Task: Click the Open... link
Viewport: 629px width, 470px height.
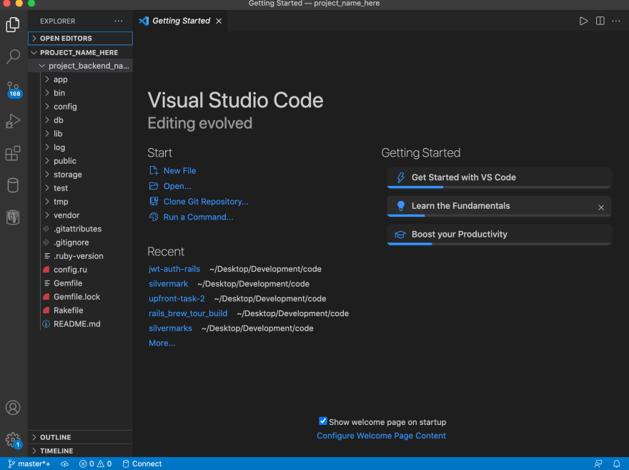Action: click(x=177, y=186)
